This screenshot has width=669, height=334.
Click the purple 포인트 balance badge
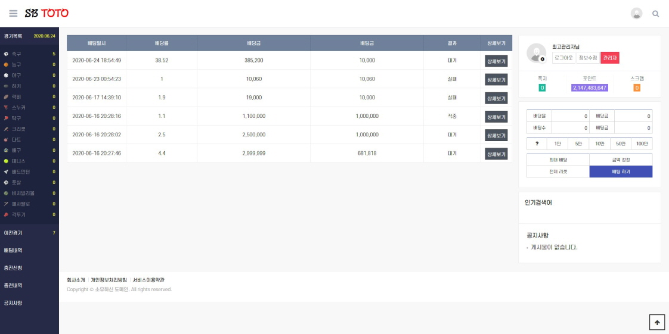[x=590, y=88]
